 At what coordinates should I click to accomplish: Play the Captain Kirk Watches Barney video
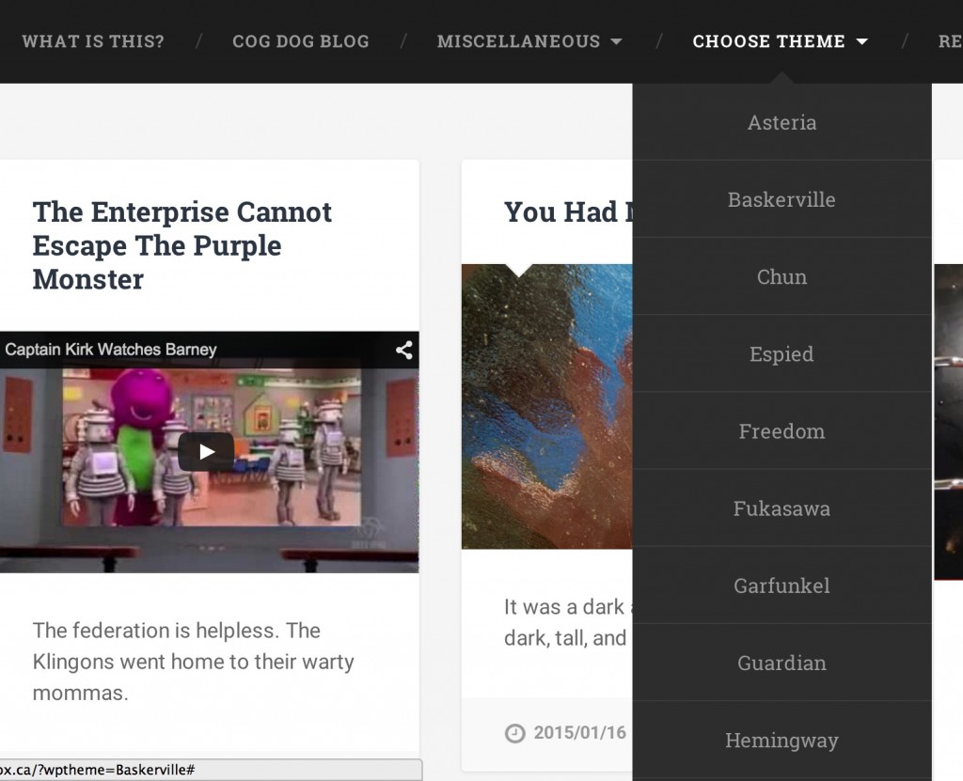(x=206, y=452)
